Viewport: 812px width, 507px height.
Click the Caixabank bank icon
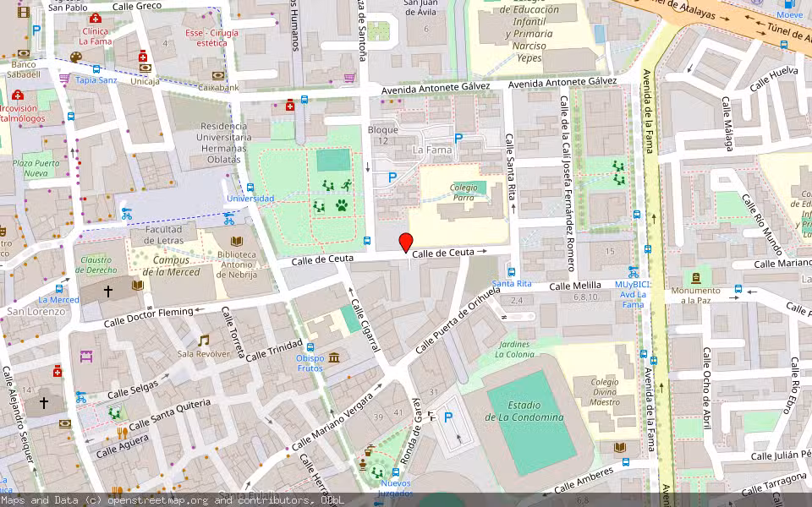(218, 76)
